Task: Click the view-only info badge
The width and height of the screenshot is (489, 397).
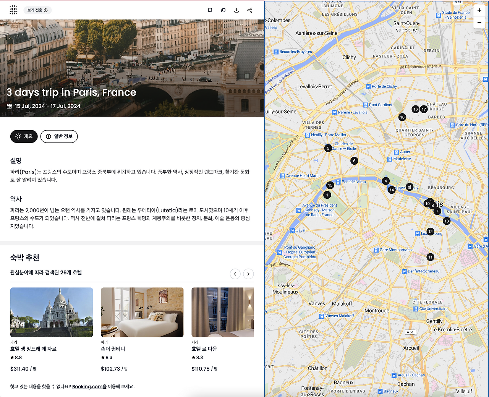Action: 37,10
